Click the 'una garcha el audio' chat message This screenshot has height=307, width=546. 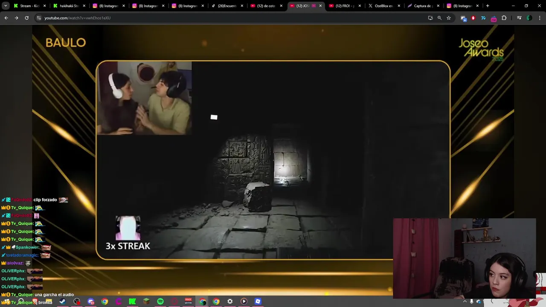point(54,295)
